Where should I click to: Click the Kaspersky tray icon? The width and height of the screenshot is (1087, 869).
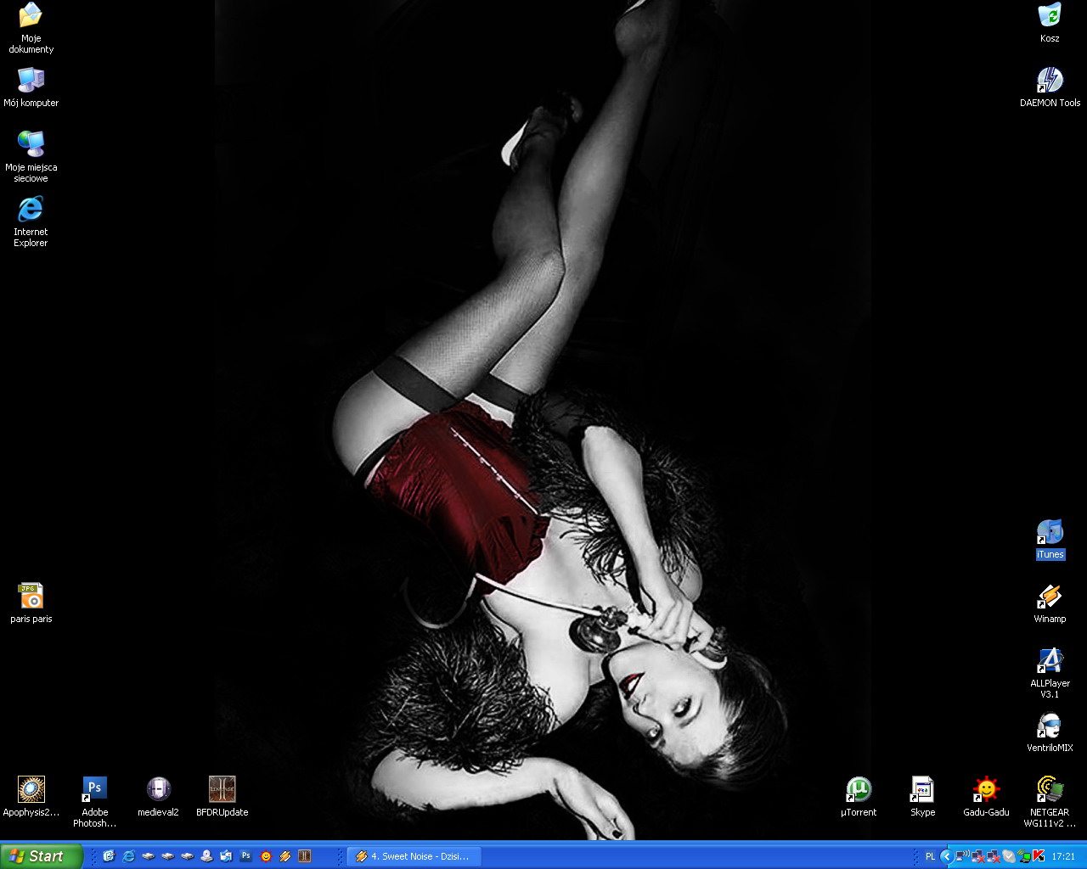tap(1039, 856)
